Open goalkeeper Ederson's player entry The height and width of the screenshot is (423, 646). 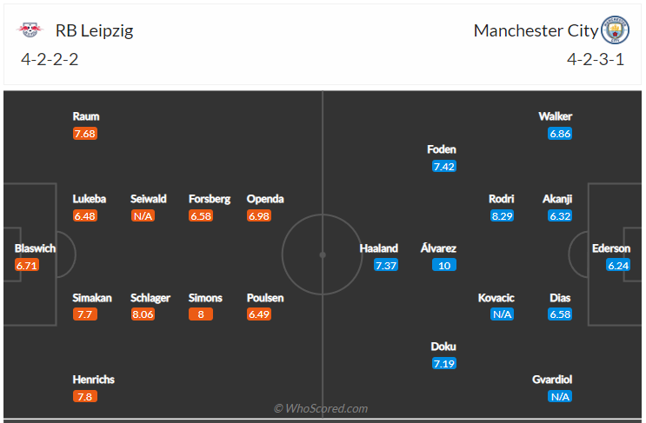click(611, 248)
